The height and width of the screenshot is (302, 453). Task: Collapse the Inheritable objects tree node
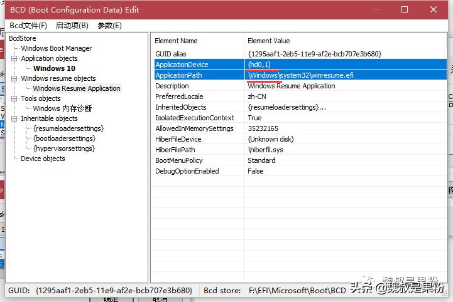tap(14, 118)
